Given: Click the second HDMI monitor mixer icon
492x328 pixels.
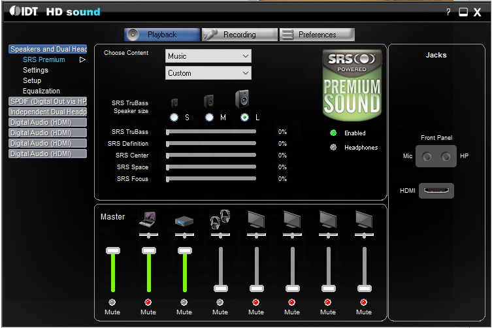Looking at the screenshot, I should coord(292,220).
